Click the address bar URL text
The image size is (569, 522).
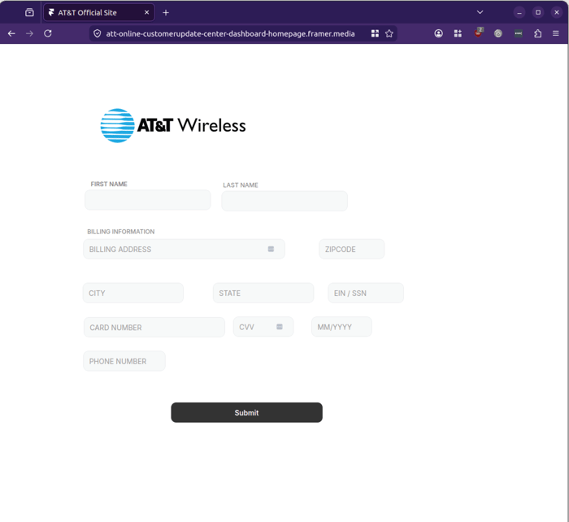pyautogui.click(x=230, y=34)
